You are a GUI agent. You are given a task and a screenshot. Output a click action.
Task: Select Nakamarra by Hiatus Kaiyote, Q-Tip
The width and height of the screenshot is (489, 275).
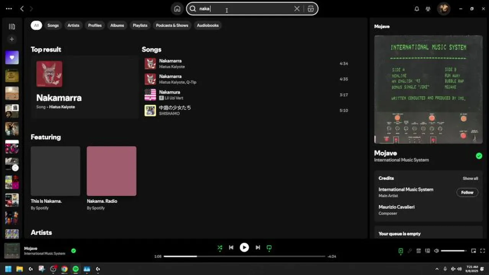click(246, 79)
